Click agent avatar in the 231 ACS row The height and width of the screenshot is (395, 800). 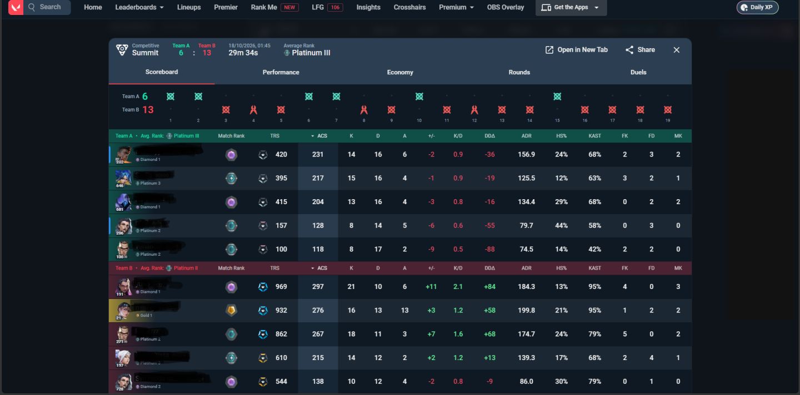123,155
